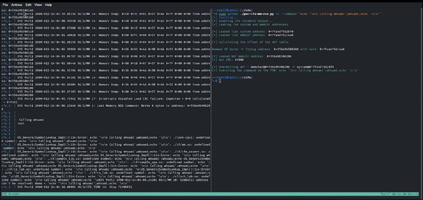Open the File menu
This screenshot has height=200, width=423.
[x=5, y=5]
